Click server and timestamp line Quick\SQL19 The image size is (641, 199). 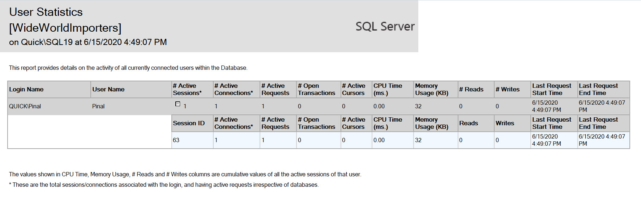coord(88,42)
